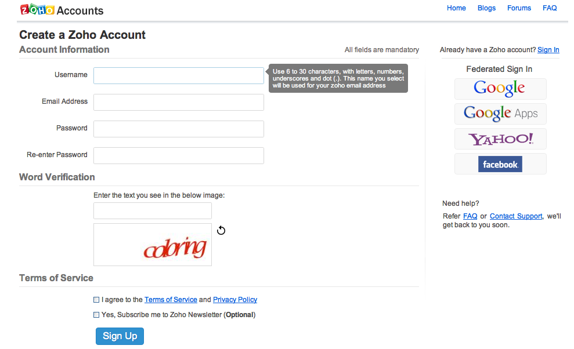Click the username hint tooltip
This screenshot has width=574, height=349.
338,78
